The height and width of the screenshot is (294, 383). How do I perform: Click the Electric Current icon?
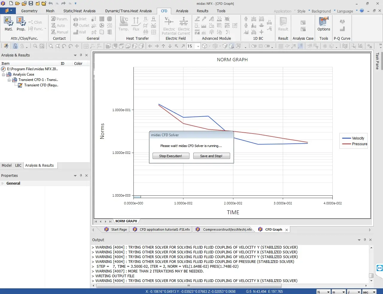point(184,26)
